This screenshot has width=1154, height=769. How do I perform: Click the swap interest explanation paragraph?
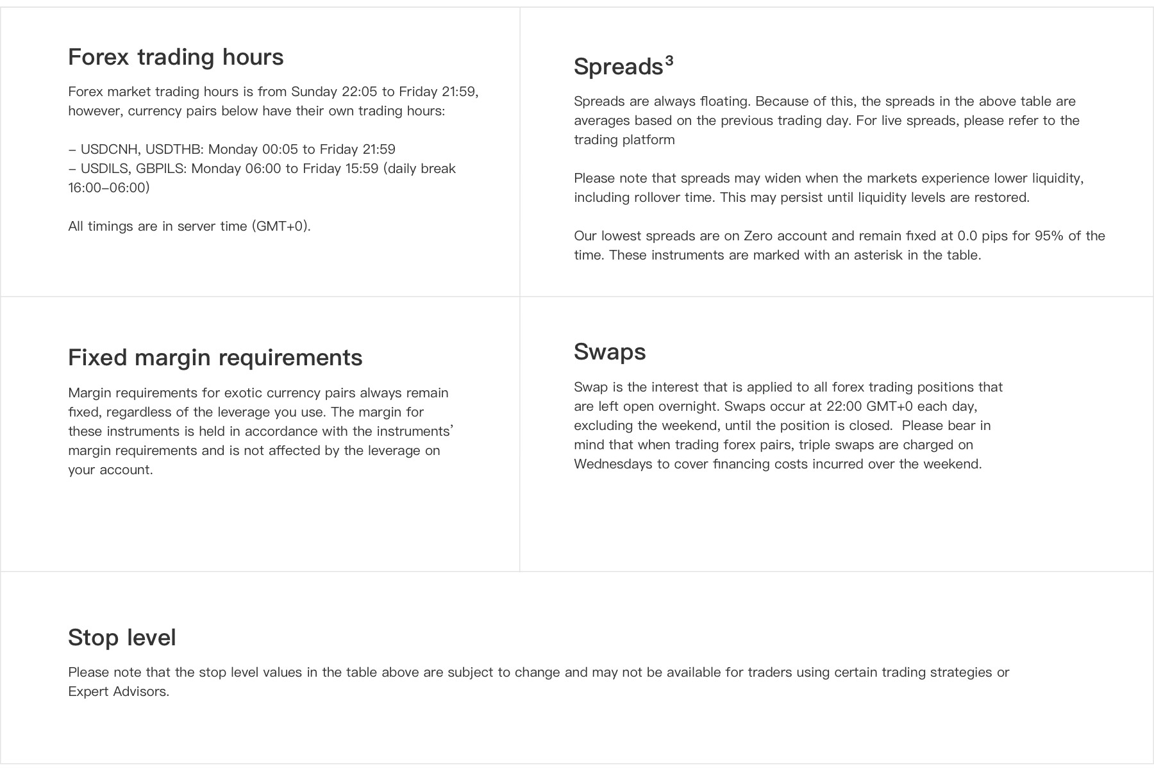point(789,426)
